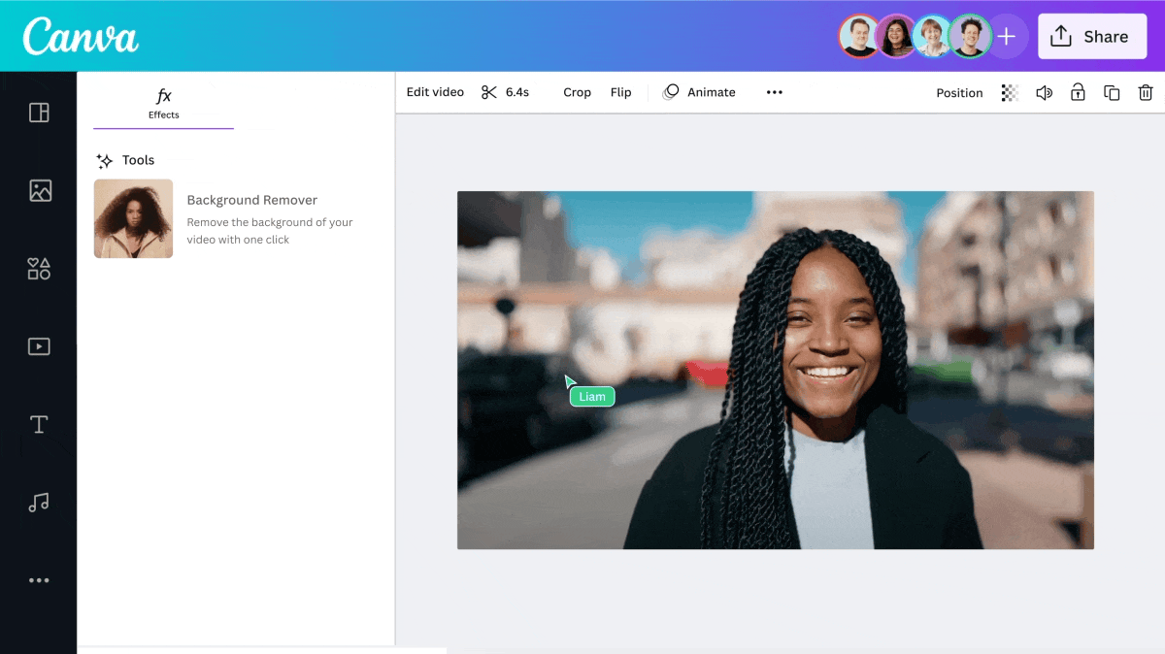Duplicate the selected video clip
Viewport: 1165px width, 654px height.
[1111, 92]
